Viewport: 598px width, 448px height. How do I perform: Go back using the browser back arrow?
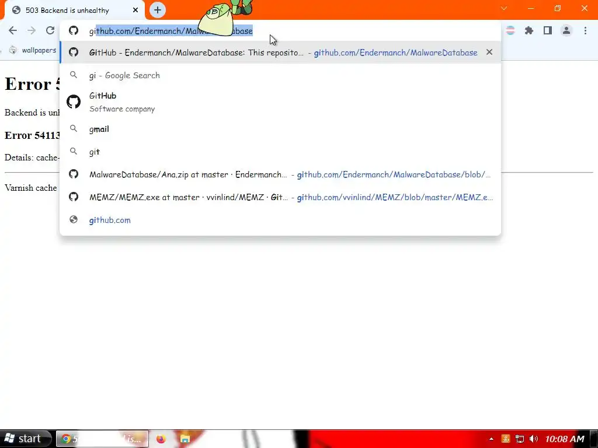click(13, 30)
